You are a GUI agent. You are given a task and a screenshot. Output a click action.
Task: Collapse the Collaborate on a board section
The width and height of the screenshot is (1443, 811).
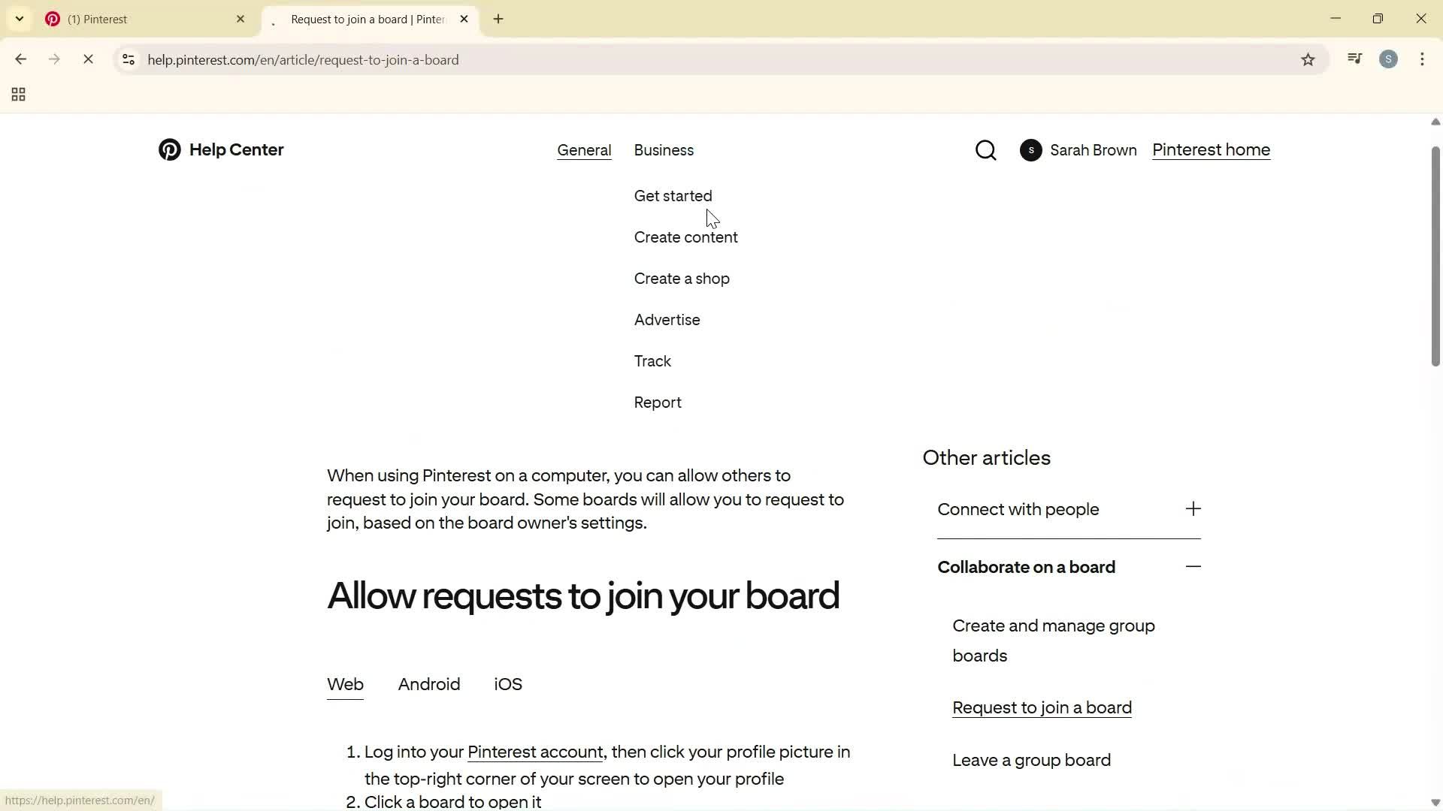point(1193,567)
